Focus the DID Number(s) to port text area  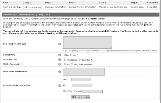pos(88,42)
